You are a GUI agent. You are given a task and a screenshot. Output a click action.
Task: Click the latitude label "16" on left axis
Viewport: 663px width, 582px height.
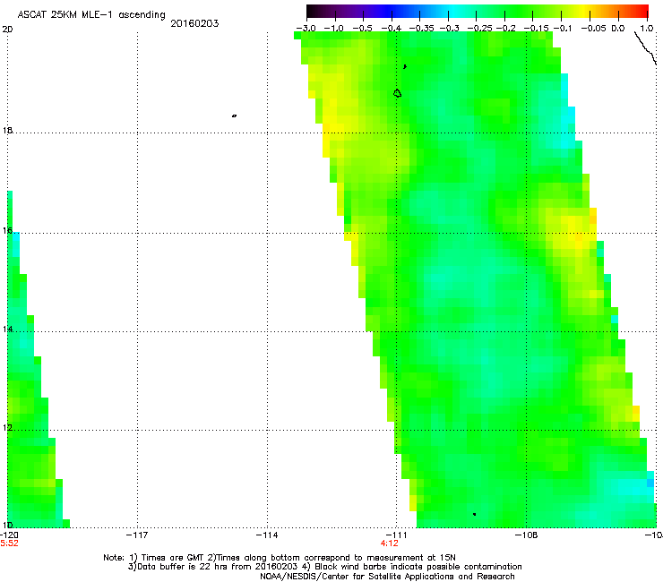[x=7, y=230]
